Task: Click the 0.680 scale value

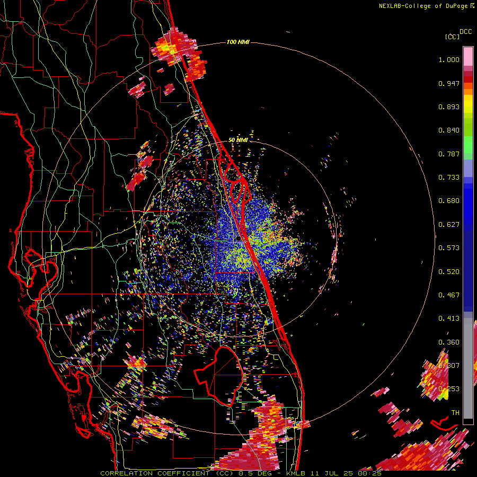Action: pyautogui.click(x=449, y=201)
